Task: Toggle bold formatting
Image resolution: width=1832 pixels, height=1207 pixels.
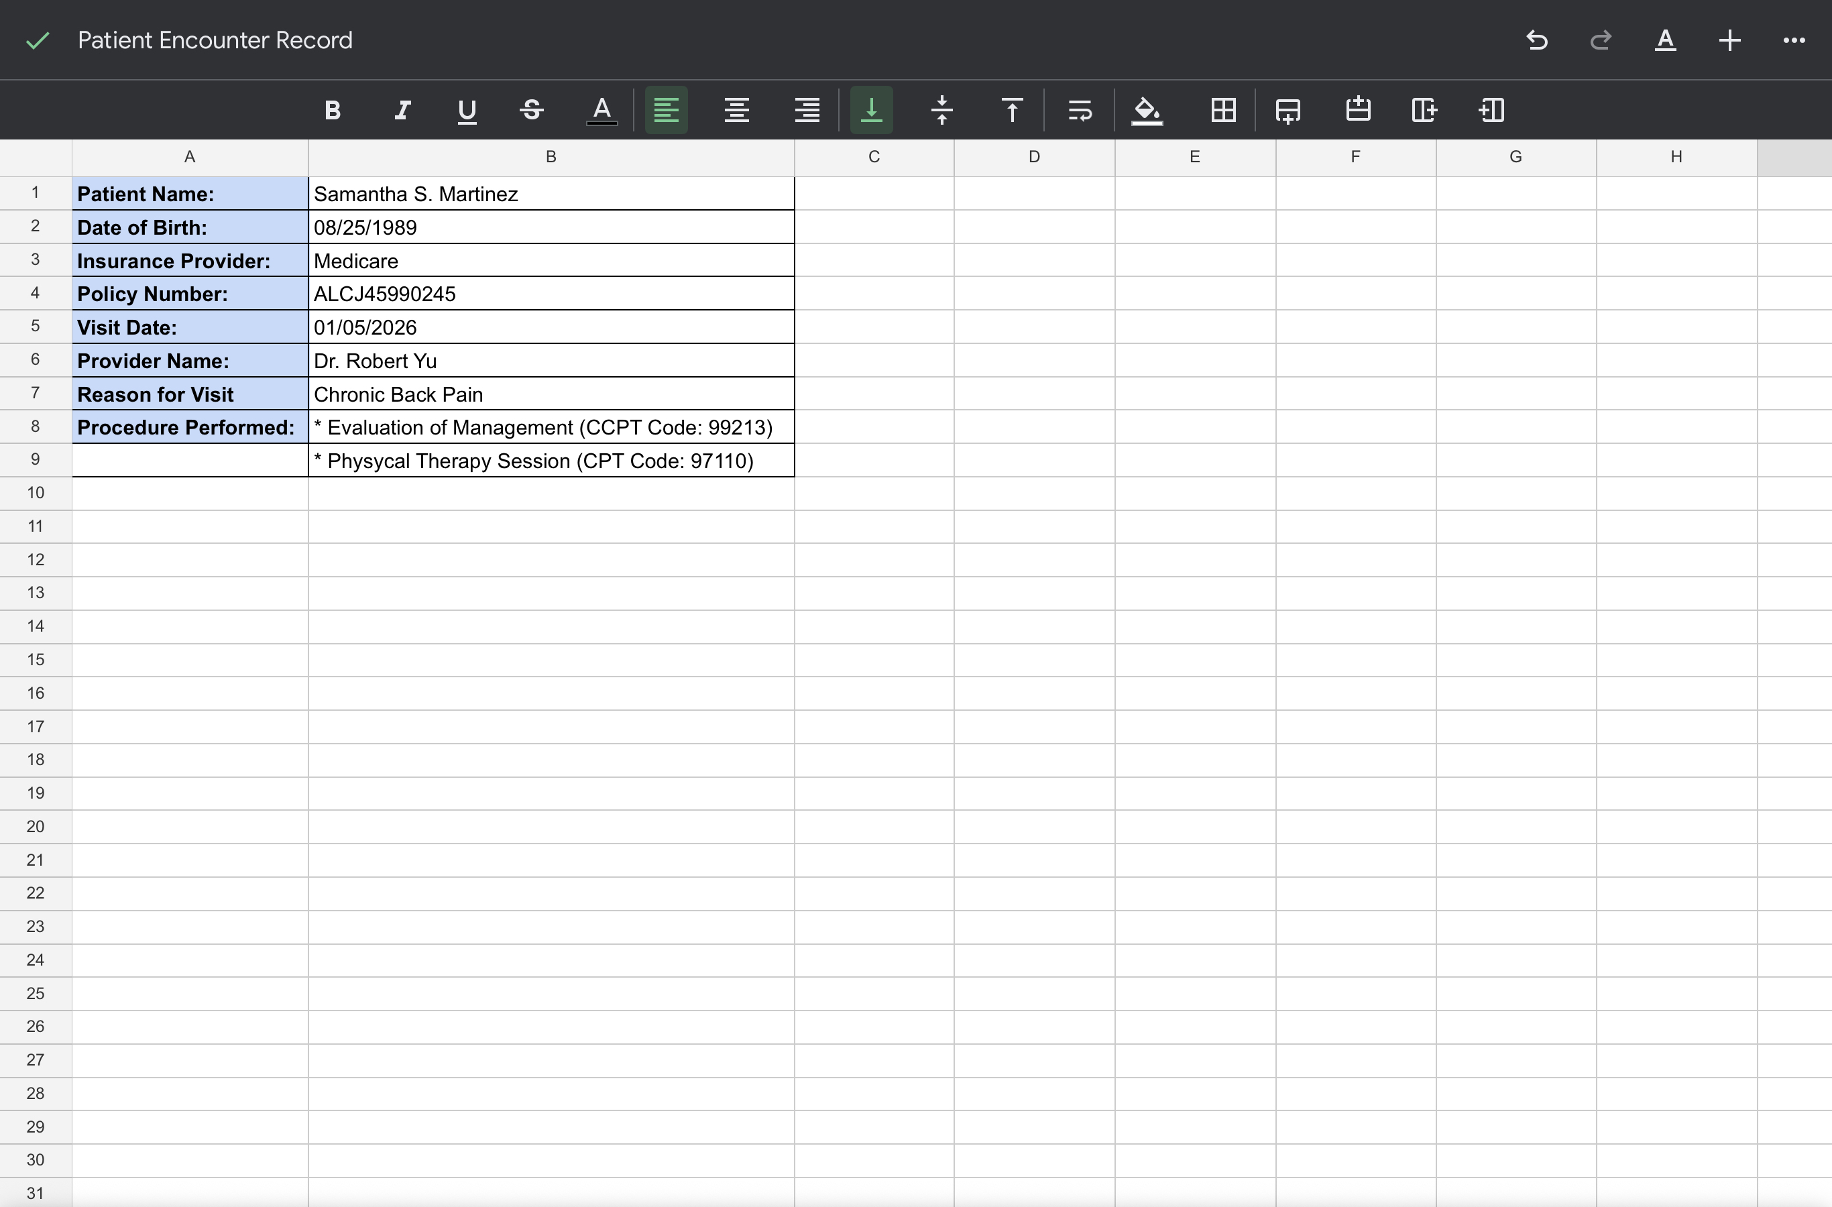Action: 333,110
